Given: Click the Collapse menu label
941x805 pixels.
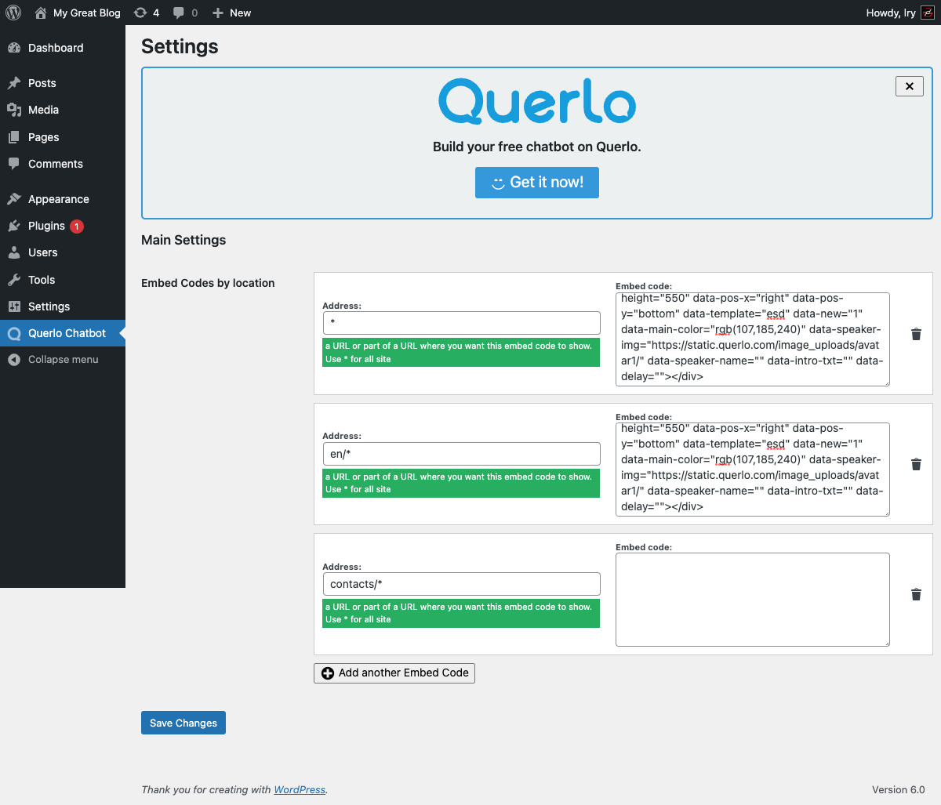Looking at the screenshot, I should (x=64, y=360).
